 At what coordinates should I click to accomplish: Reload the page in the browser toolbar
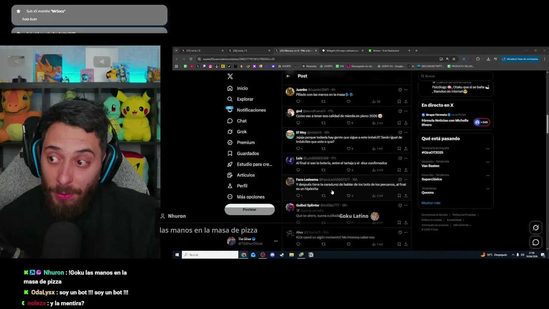point(191,59)
